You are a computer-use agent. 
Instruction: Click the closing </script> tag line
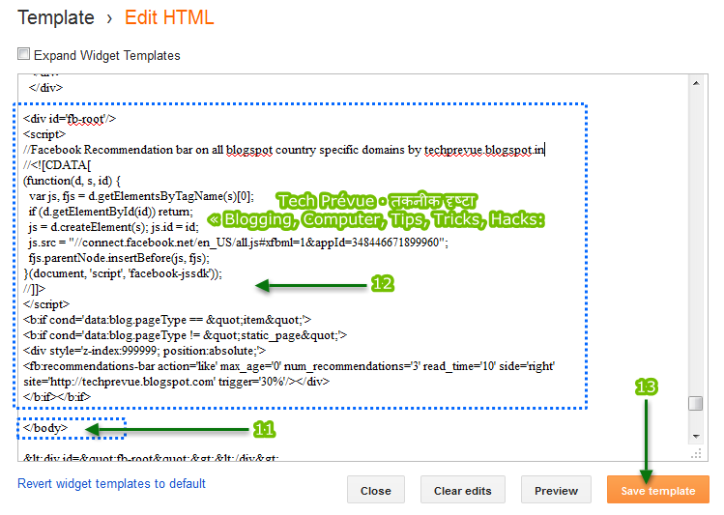(x=46, y=304)
